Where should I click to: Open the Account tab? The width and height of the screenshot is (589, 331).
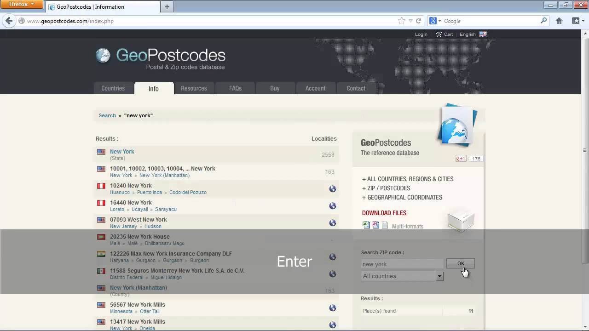(315, 88)
